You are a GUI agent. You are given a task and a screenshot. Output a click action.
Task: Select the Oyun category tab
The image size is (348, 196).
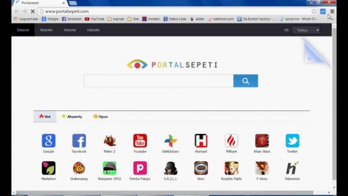click(x=100, y=117)
